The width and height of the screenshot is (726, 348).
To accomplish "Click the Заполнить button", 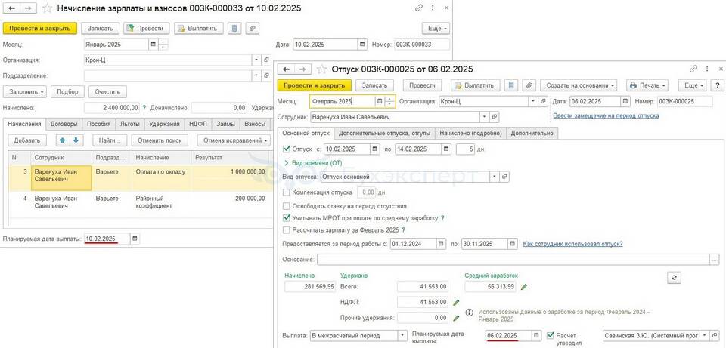I will click(x=25, y=91).
